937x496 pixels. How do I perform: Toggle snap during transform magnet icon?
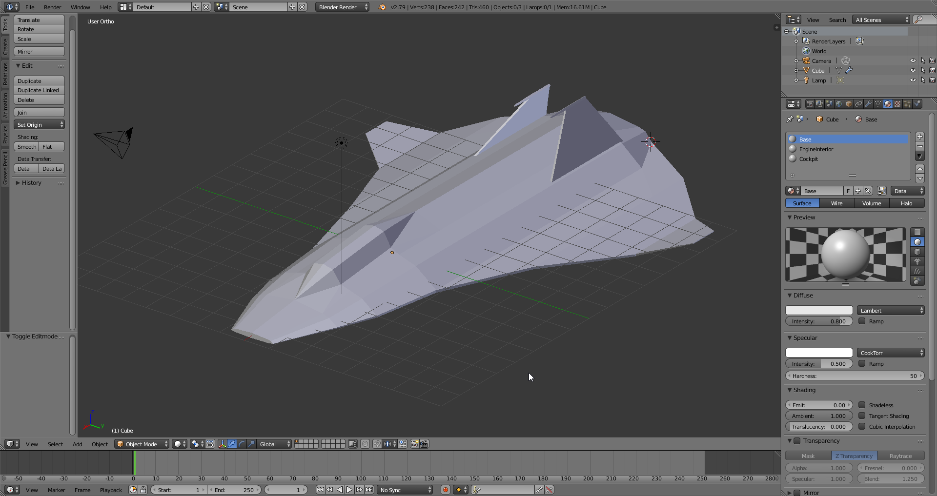[x=377, y=444]
